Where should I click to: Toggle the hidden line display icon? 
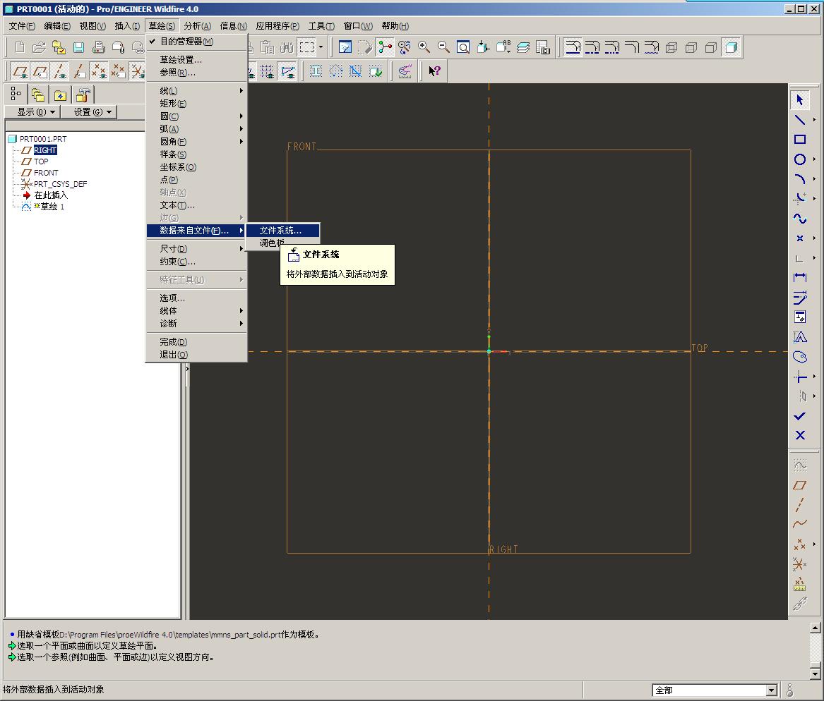[691, 47]
